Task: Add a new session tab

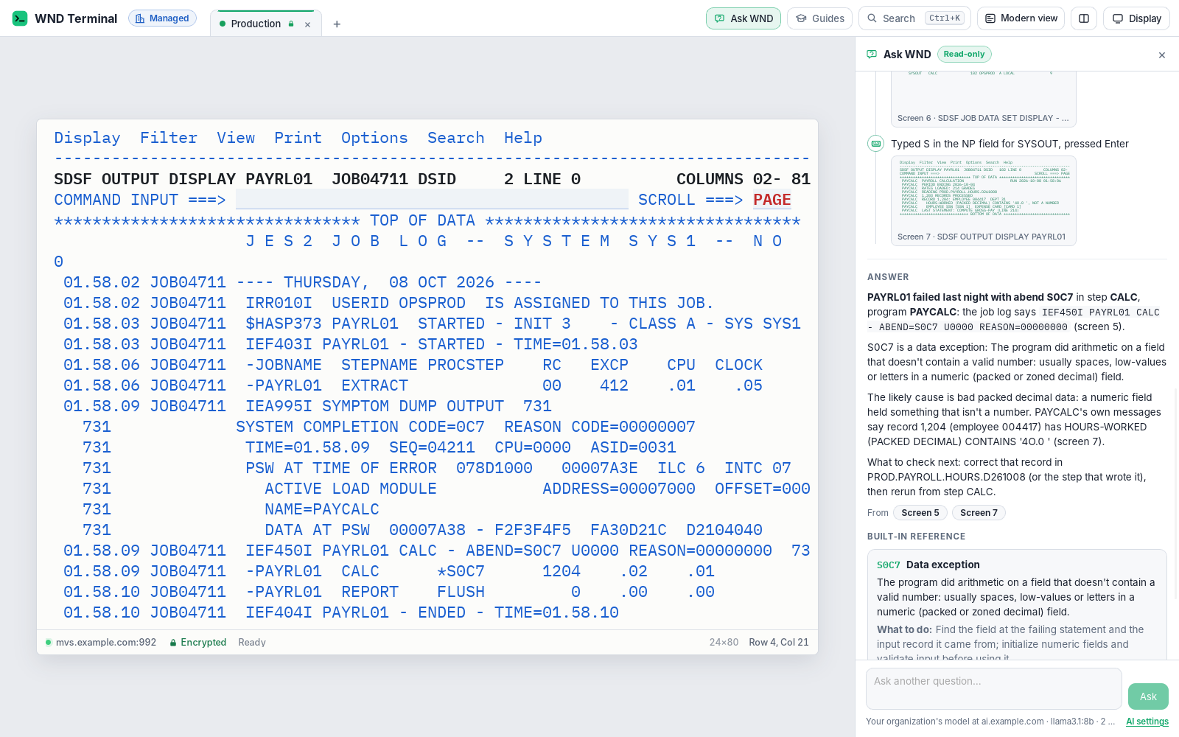Action: click(x=337, y=24)
